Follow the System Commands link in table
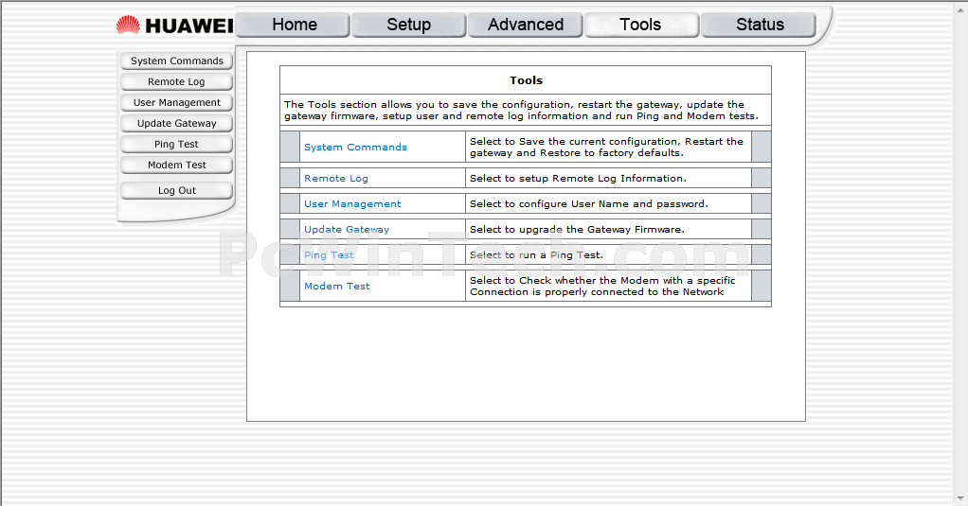The width and height of the screenshot is (968, 506). coord(355,148)
